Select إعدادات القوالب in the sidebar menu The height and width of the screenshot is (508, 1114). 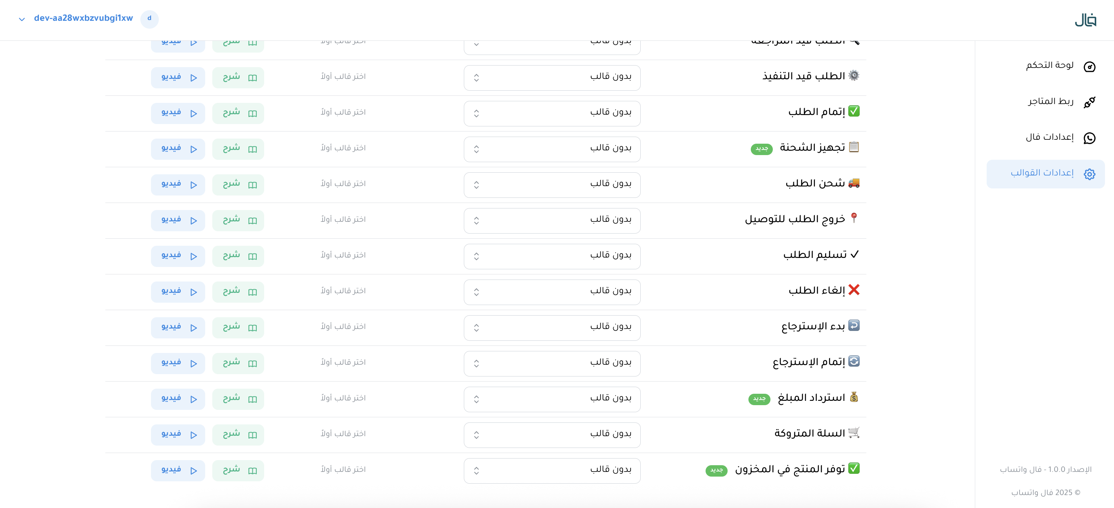point(1044,174)
